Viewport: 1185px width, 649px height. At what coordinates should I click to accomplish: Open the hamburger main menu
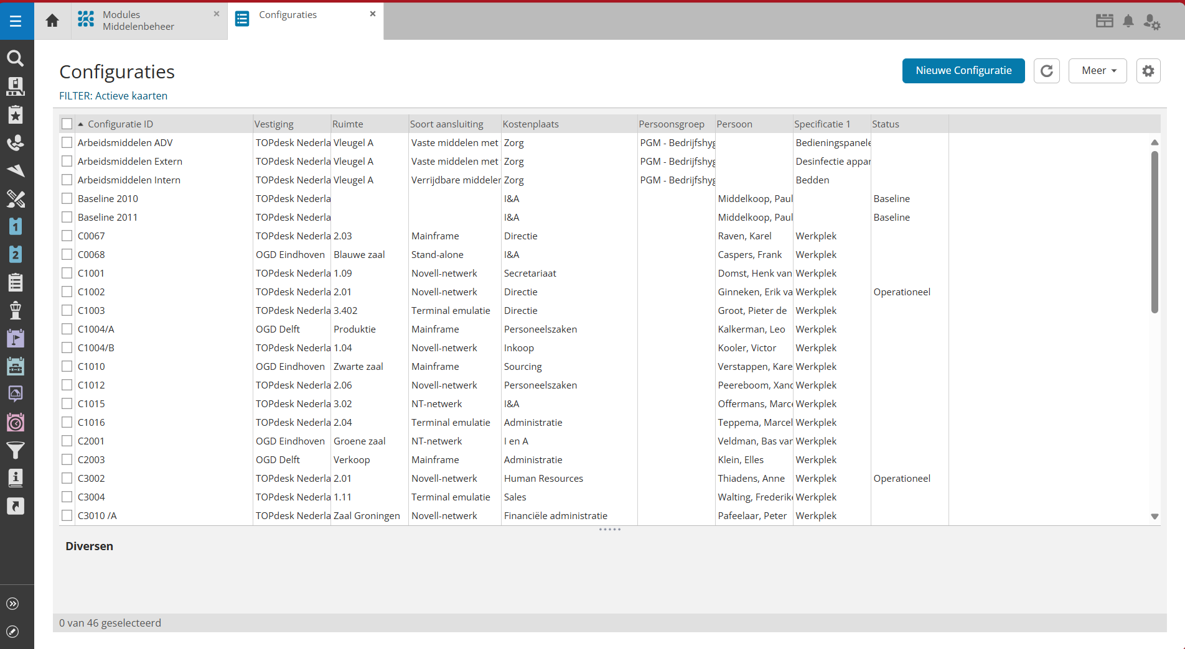point(16,21)
